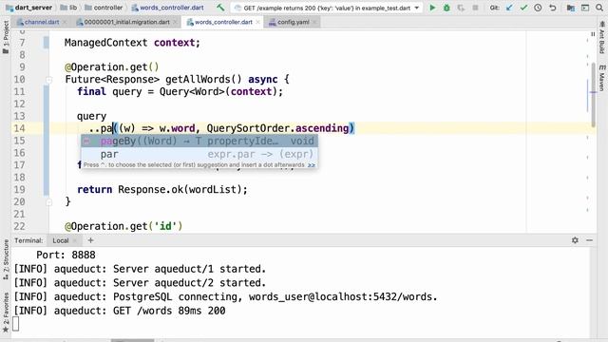The width and height of the screenshot is (608, 342).
Task: Open the Favorites tool window
Action: [x=6, y=313]
